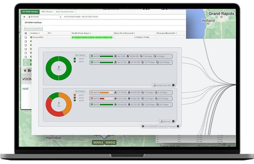Uncheck the last checked interface row
Image resolution: width=254 pixels, height=164 pixels.
(x=26, y=65)
